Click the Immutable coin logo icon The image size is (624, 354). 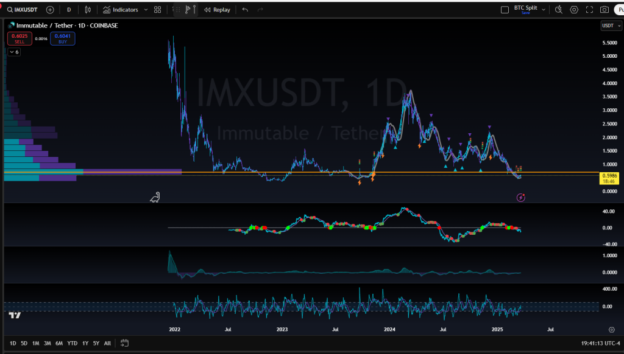tap(11, 26)
